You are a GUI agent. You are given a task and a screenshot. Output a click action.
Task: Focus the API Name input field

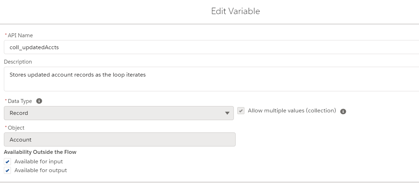pos(212,47)
